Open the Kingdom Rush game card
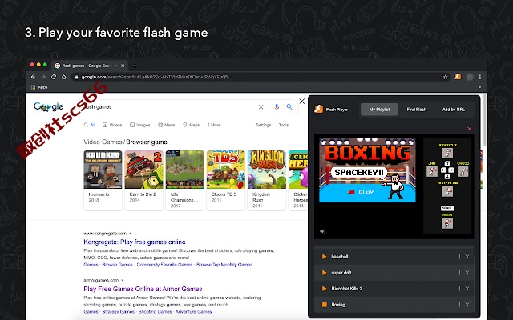The width and height of the screenshot is (513, 320). 267,180
